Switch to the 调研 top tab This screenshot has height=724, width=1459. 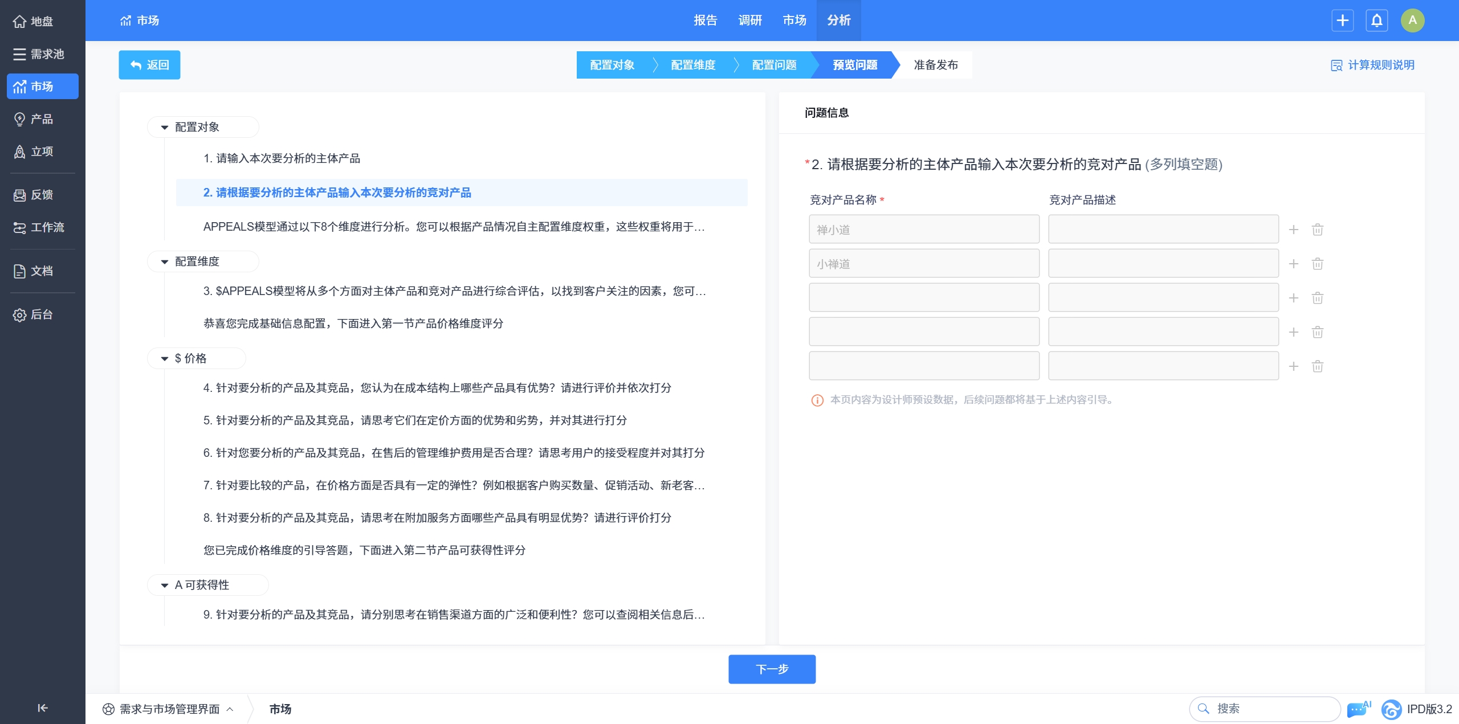pyautogui.click(x=749, y=21)
